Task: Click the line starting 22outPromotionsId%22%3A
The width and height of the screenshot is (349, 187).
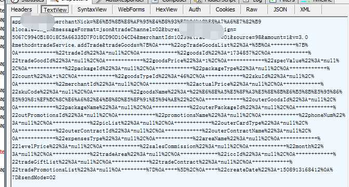Action: [179, 115]
